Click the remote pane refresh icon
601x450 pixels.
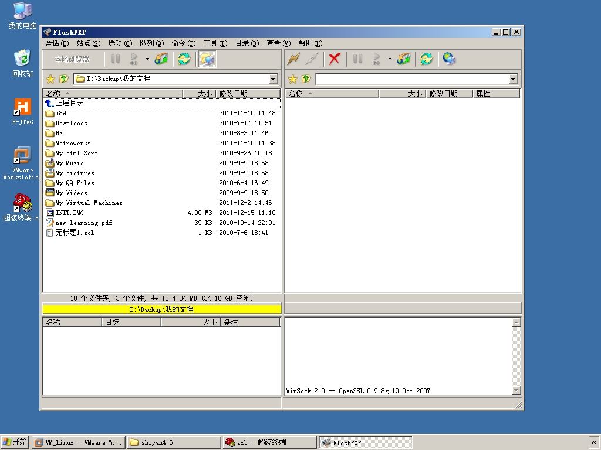[427, 59]
